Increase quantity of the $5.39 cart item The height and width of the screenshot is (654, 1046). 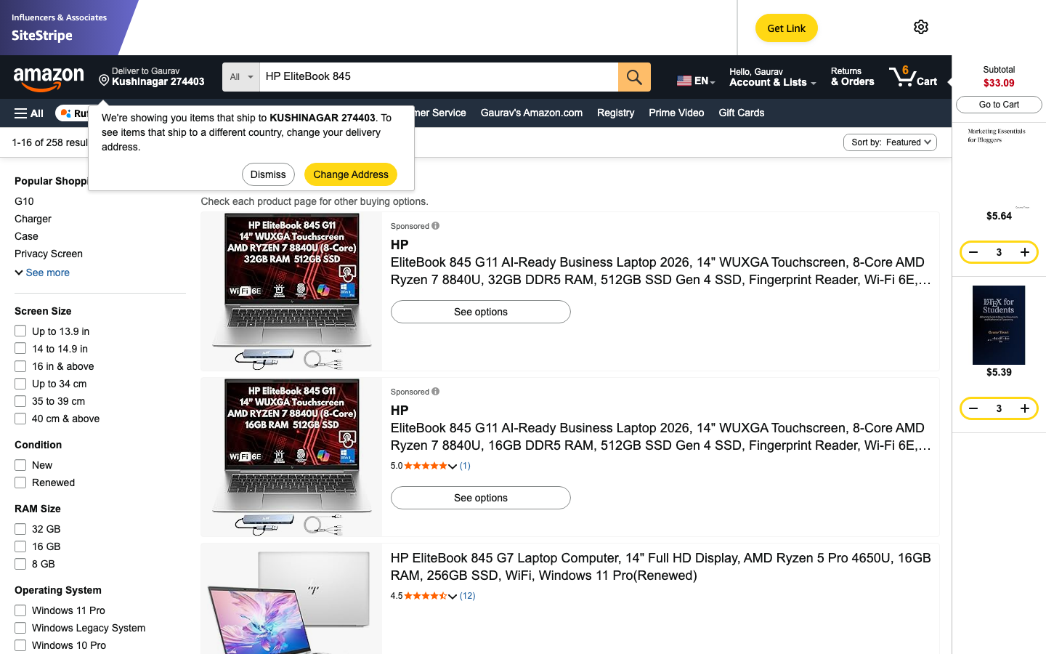(x=1024, y=408)
